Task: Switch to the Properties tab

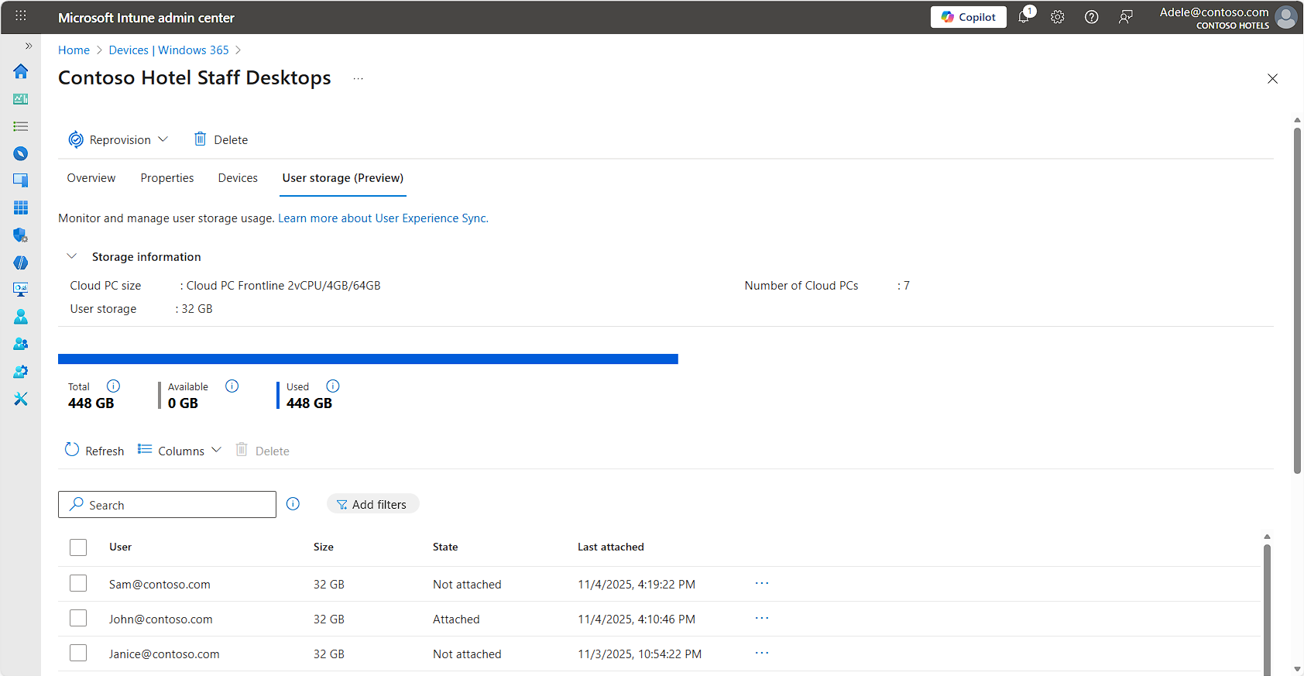Action: pyautogui.click(x=167, y=178)
